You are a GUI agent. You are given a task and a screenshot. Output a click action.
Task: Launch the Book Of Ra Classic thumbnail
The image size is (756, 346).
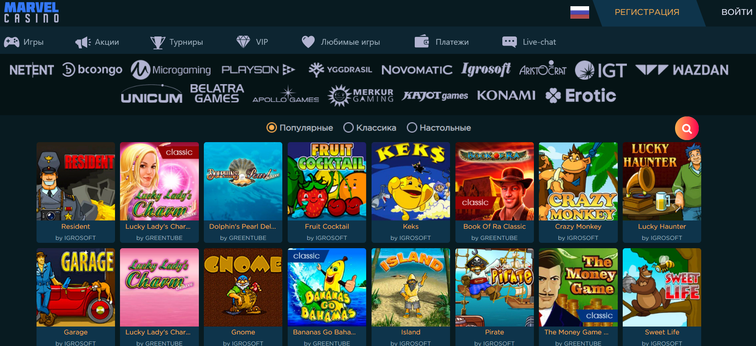click(494, 181)
